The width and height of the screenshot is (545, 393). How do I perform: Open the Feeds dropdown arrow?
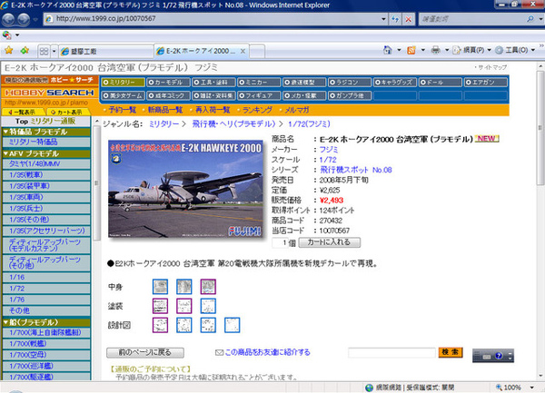423,50
